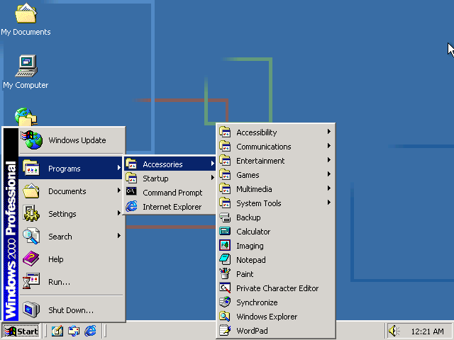454x340 pixels.
Task: Click the WordPad icon
Action: pyautogui.click(x=225, y=331)
